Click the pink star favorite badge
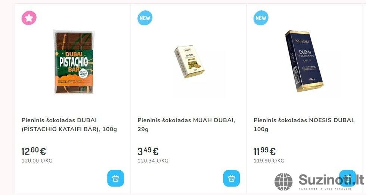This screenshot has width=366, height=195. tap(29, 18)
